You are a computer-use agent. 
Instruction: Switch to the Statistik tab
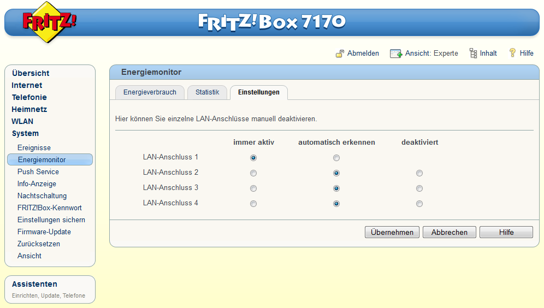click(x=207, y=92)
